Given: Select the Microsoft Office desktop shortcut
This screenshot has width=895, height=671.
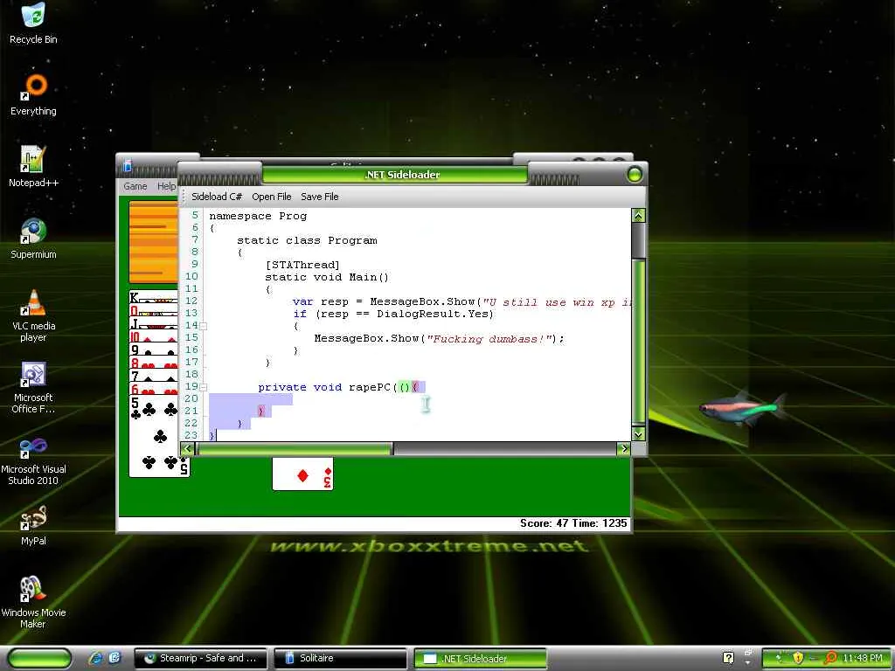Looking at the screenshot, I should coord(33,387).
